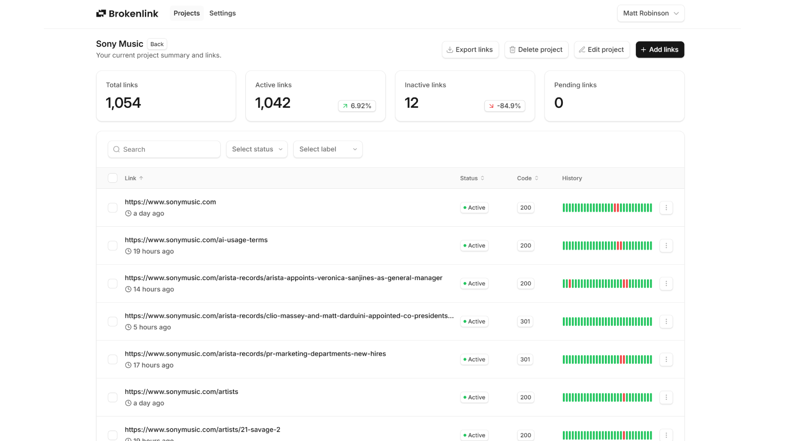Open sonymusic.com homepage link

tap(170, 202)
